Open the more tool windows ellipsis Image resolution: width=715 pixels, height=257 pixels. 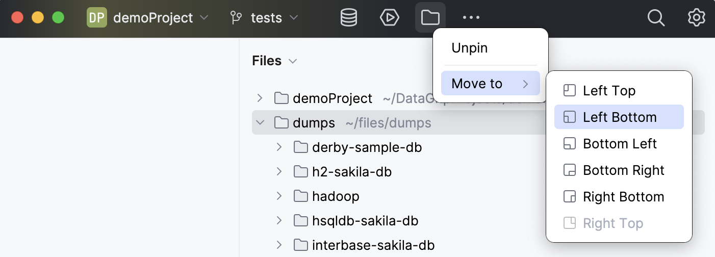(x=471, y=18)
